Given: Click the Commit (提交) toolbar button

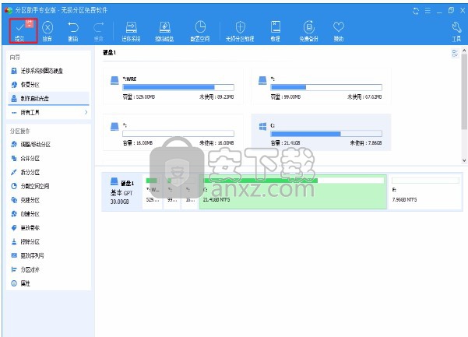Looking at the screenshot, I should 23,30.
